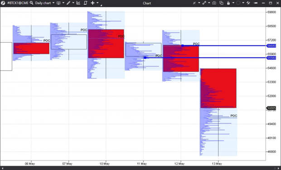
Task: Click the 46800 price axis label
Action: 271,152
